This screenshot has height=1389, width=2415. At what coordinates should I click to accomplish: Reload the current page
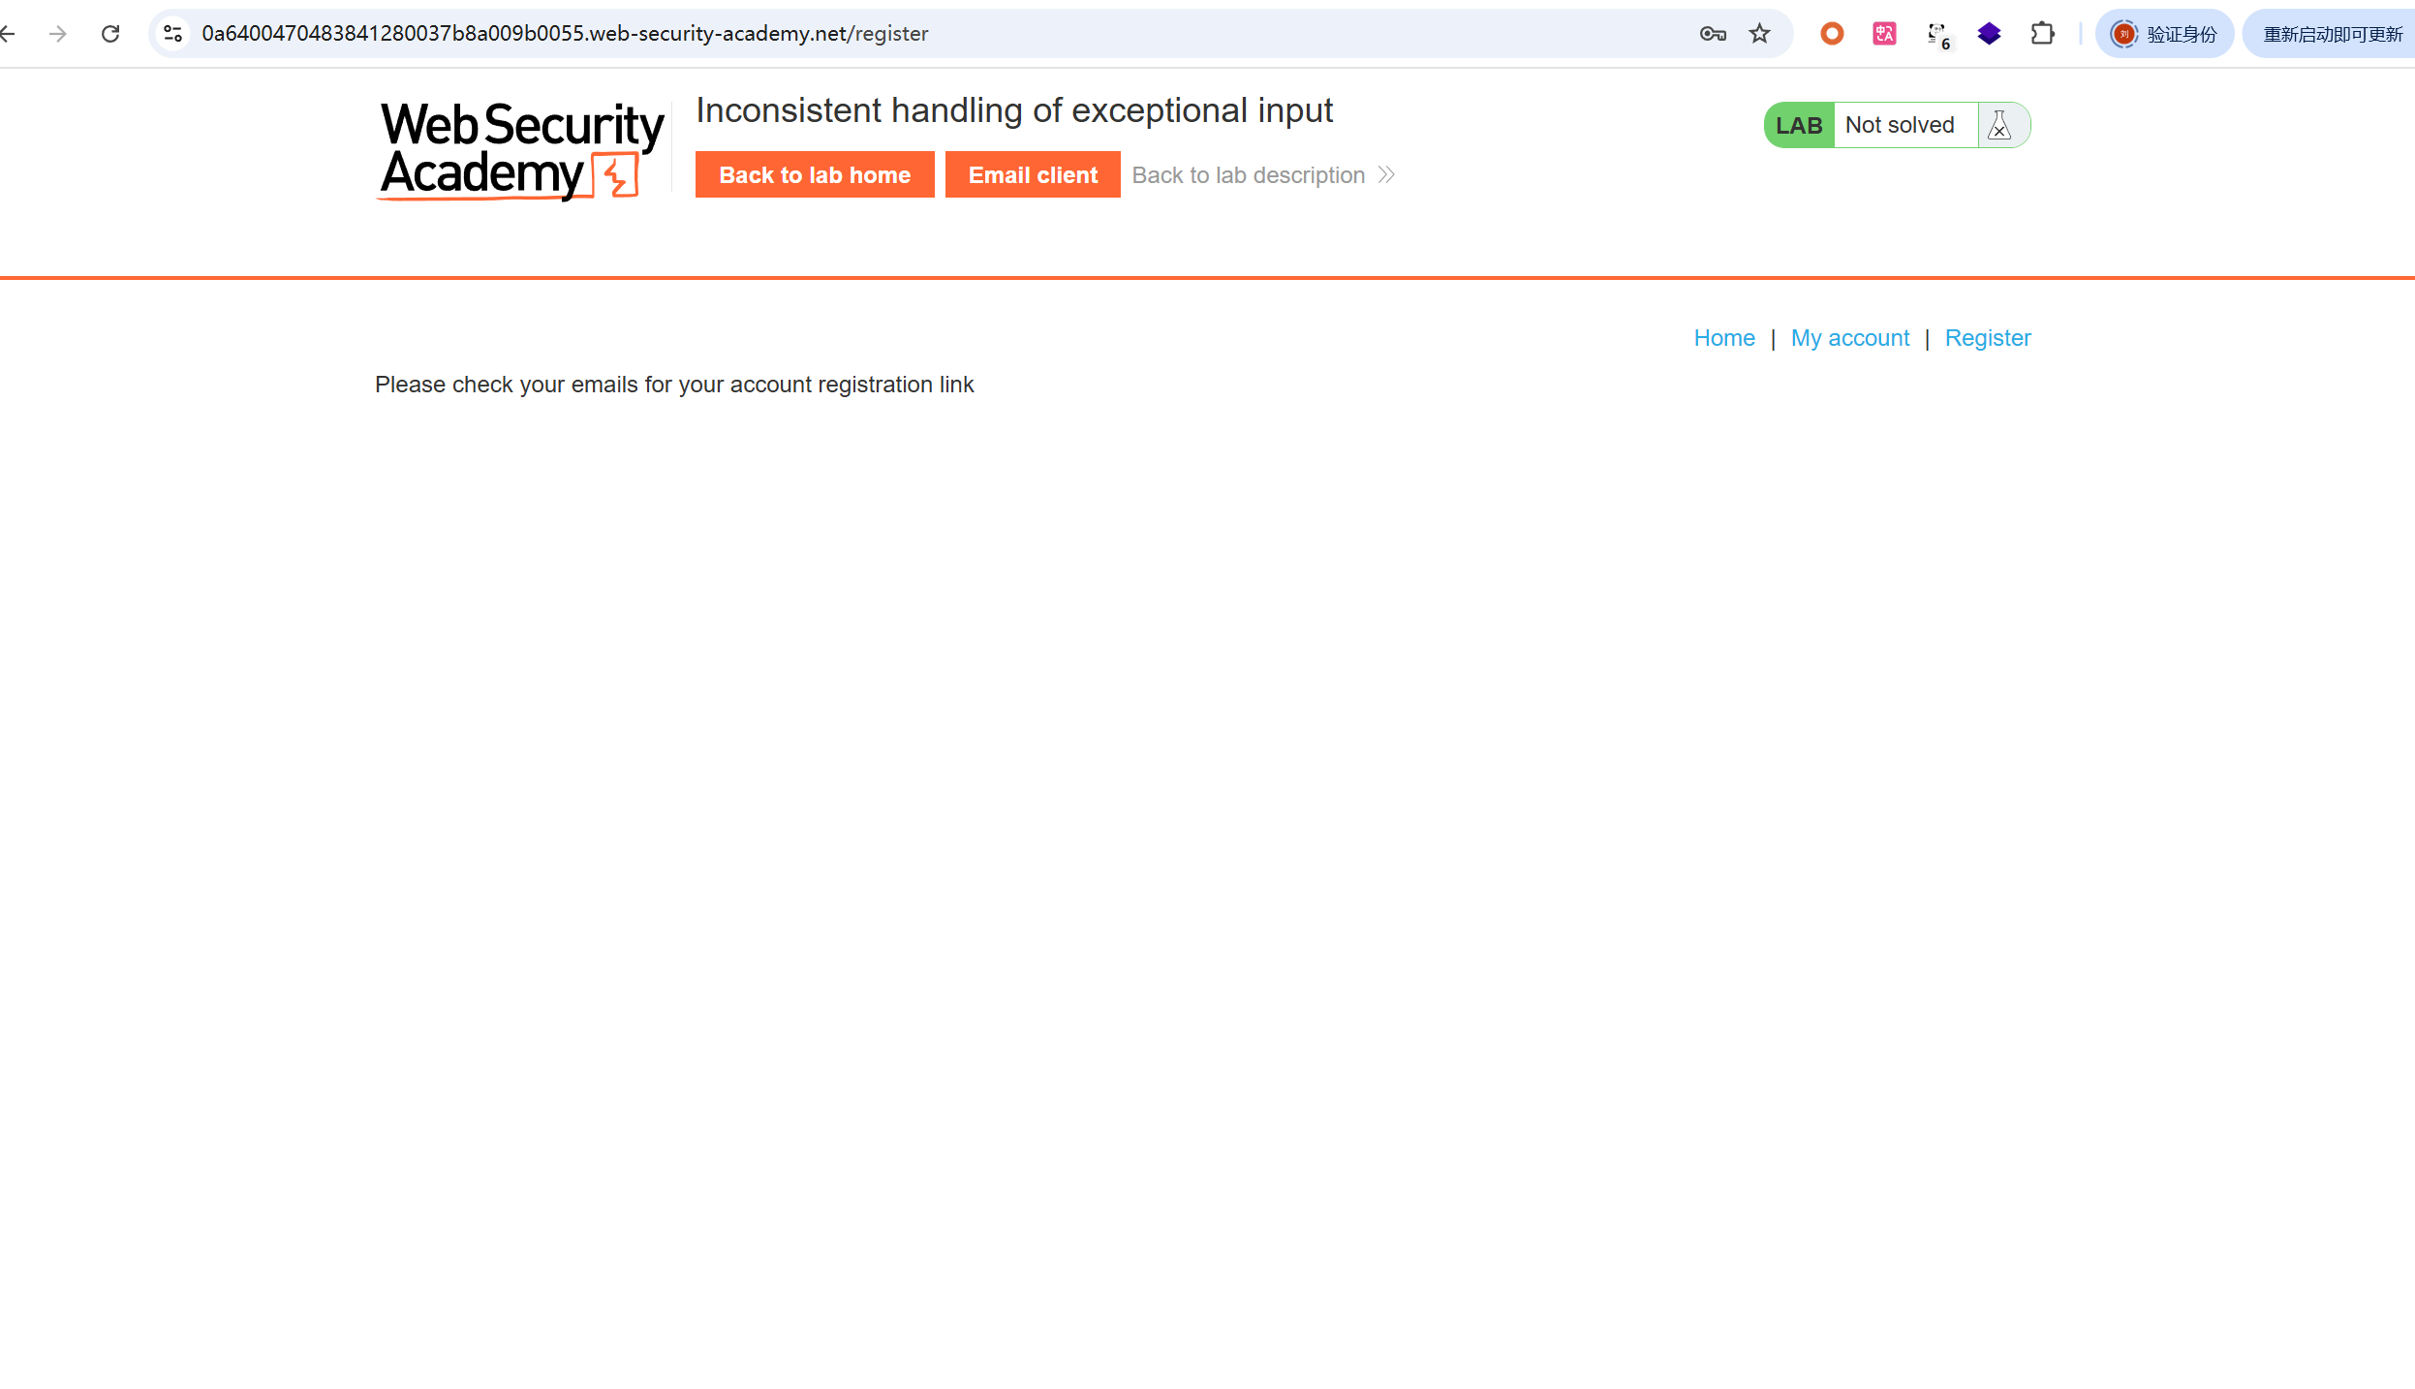(x=110, y=34)
